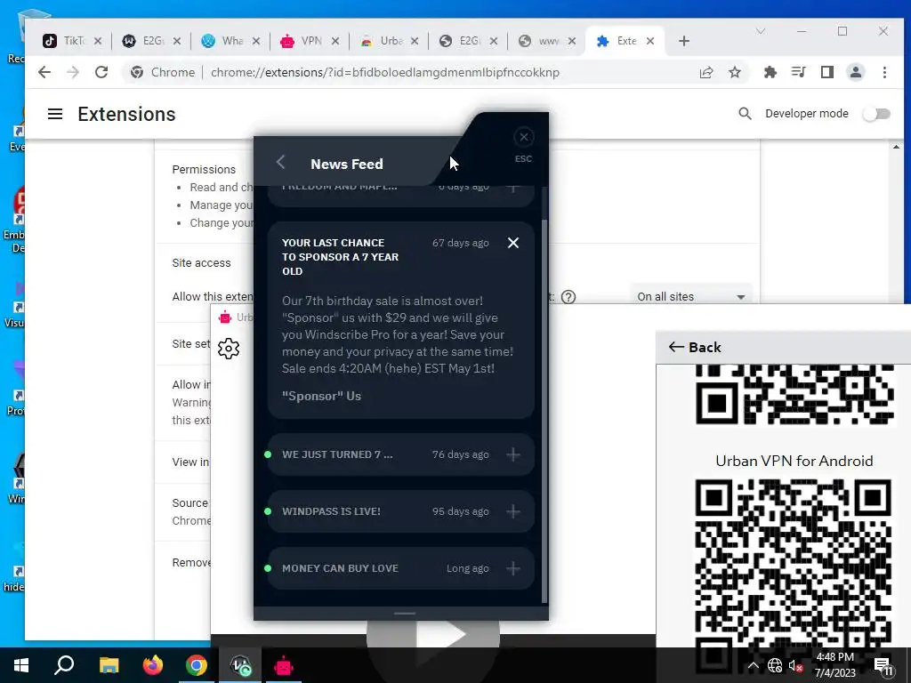This screenshot has height=683, width=911.
Task: Click the Chrome address bar URL
Action: (x=384, y=72)
